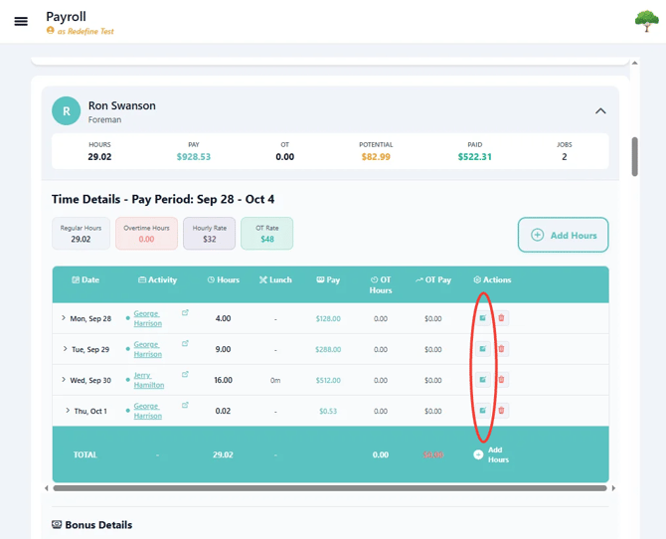Delete the Mon, Sep 28 time entry

501,318
